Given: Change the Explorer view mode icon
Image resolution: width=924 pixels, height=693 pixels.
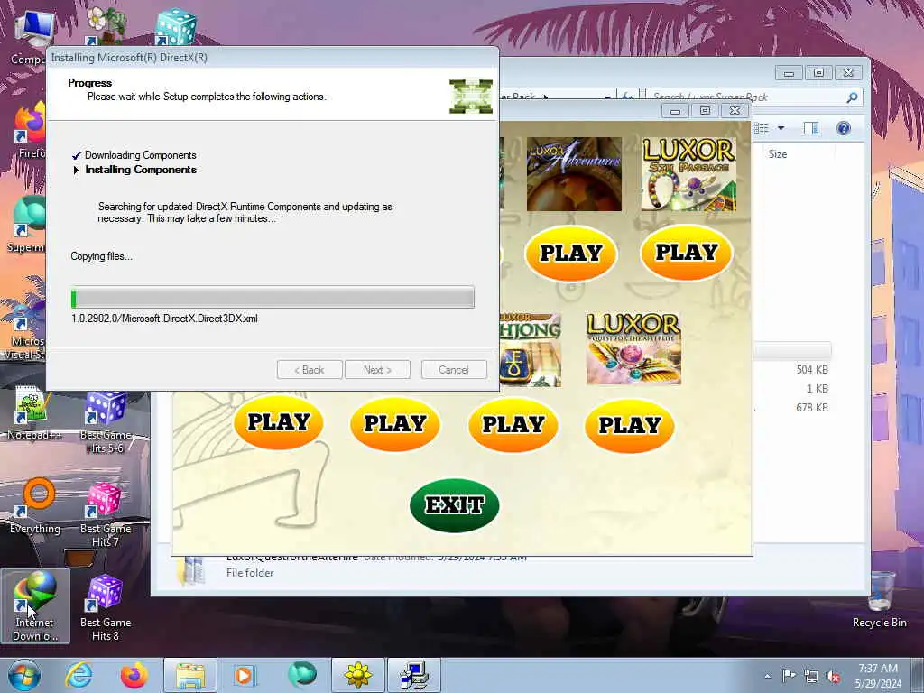Looking at the screenshot, I should point(762,128).
